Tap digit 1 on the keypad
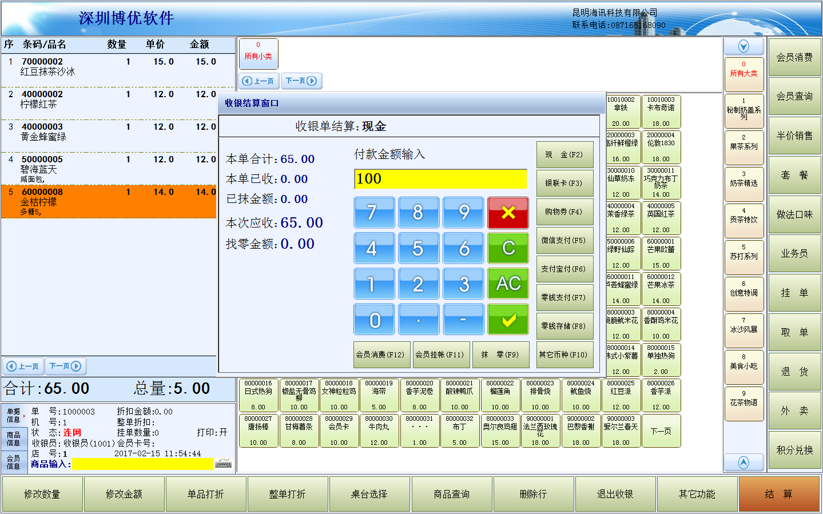The image size is (823, 514). (374, 284)
